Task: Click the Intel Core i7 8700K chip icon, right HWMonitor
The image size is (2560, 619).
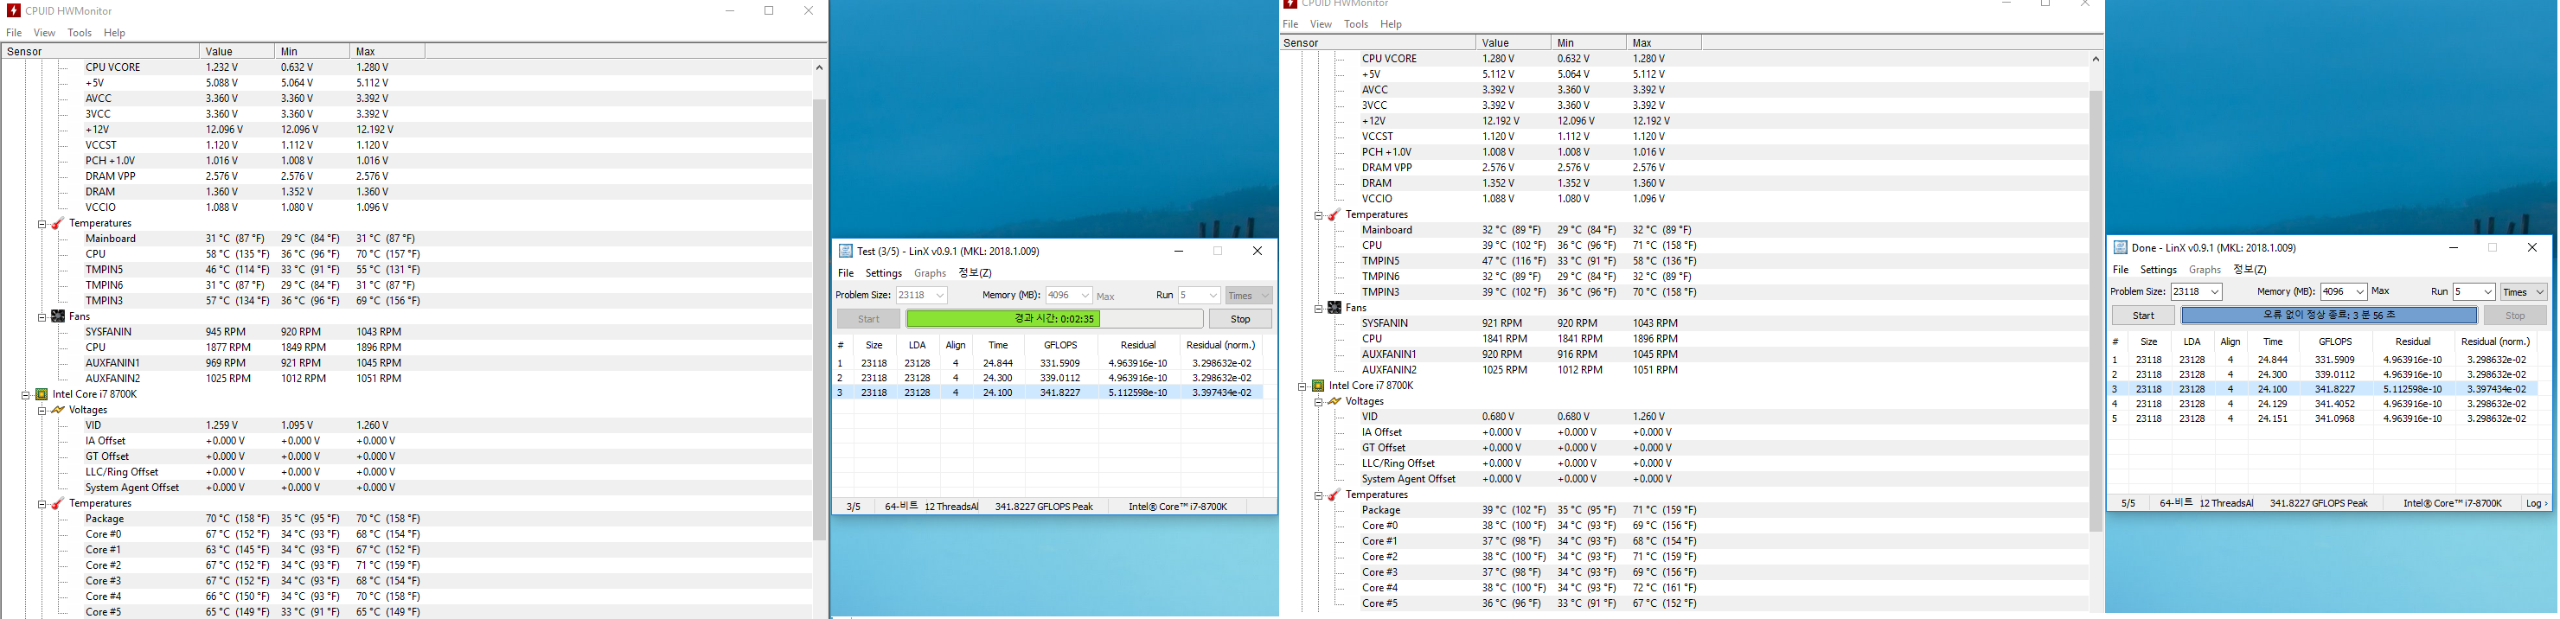Action: [x=1318, y=386]
